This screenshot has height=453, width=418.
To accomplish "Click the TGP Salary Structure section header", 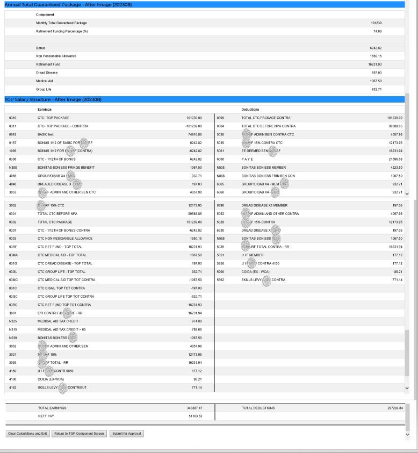I will coord(53,99).
